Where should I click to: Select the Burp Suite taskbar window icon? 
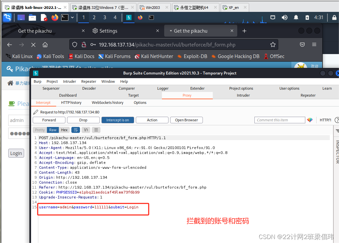tap(129, 17)
